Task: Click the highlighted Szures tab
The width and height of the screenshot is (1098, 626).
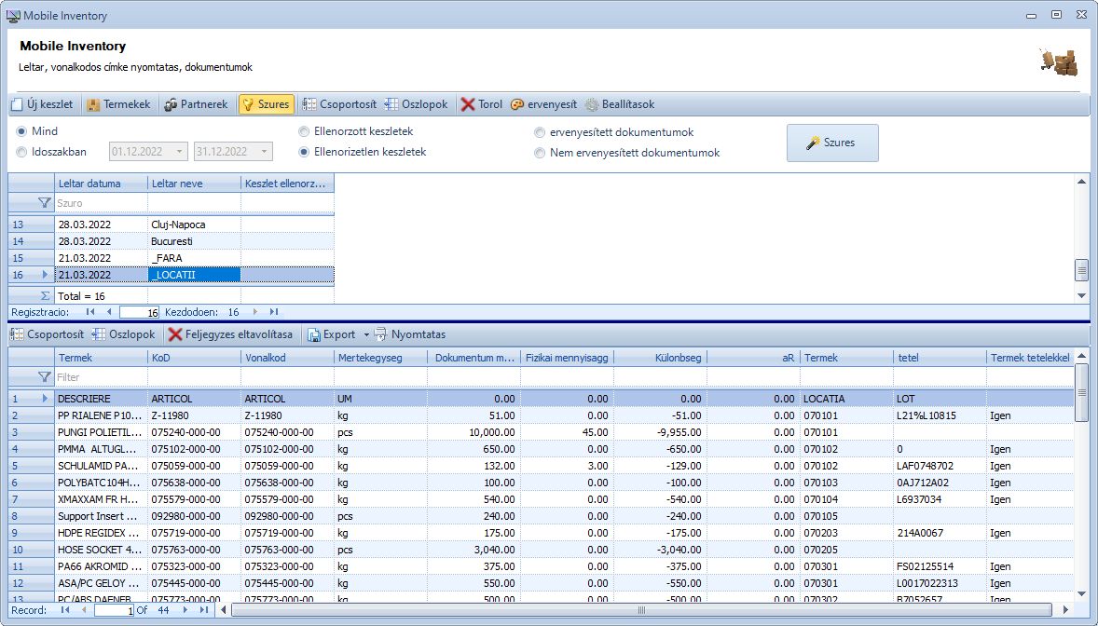Action: 267,104
